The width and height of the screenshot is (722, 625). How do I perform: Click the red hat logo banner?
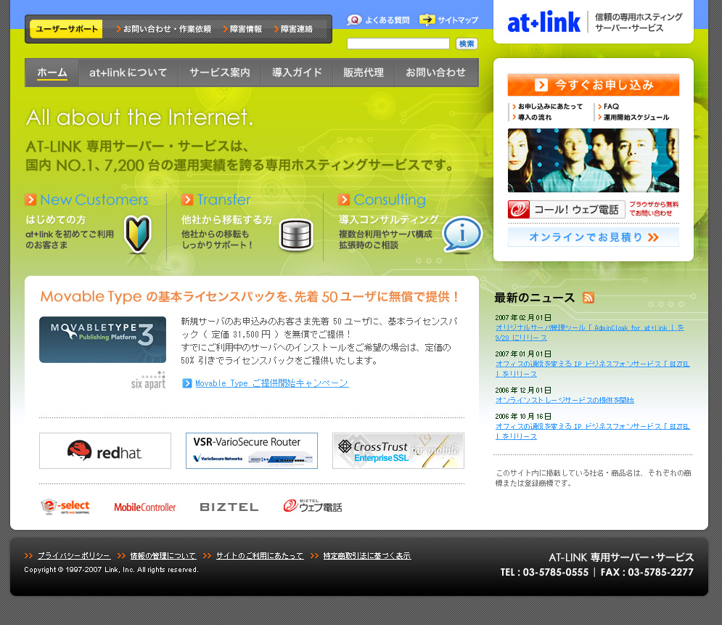(x=105, y=451)
